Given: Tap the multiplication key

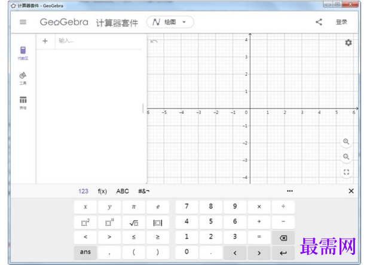Looking at the screenshot, I should [259, 207].
